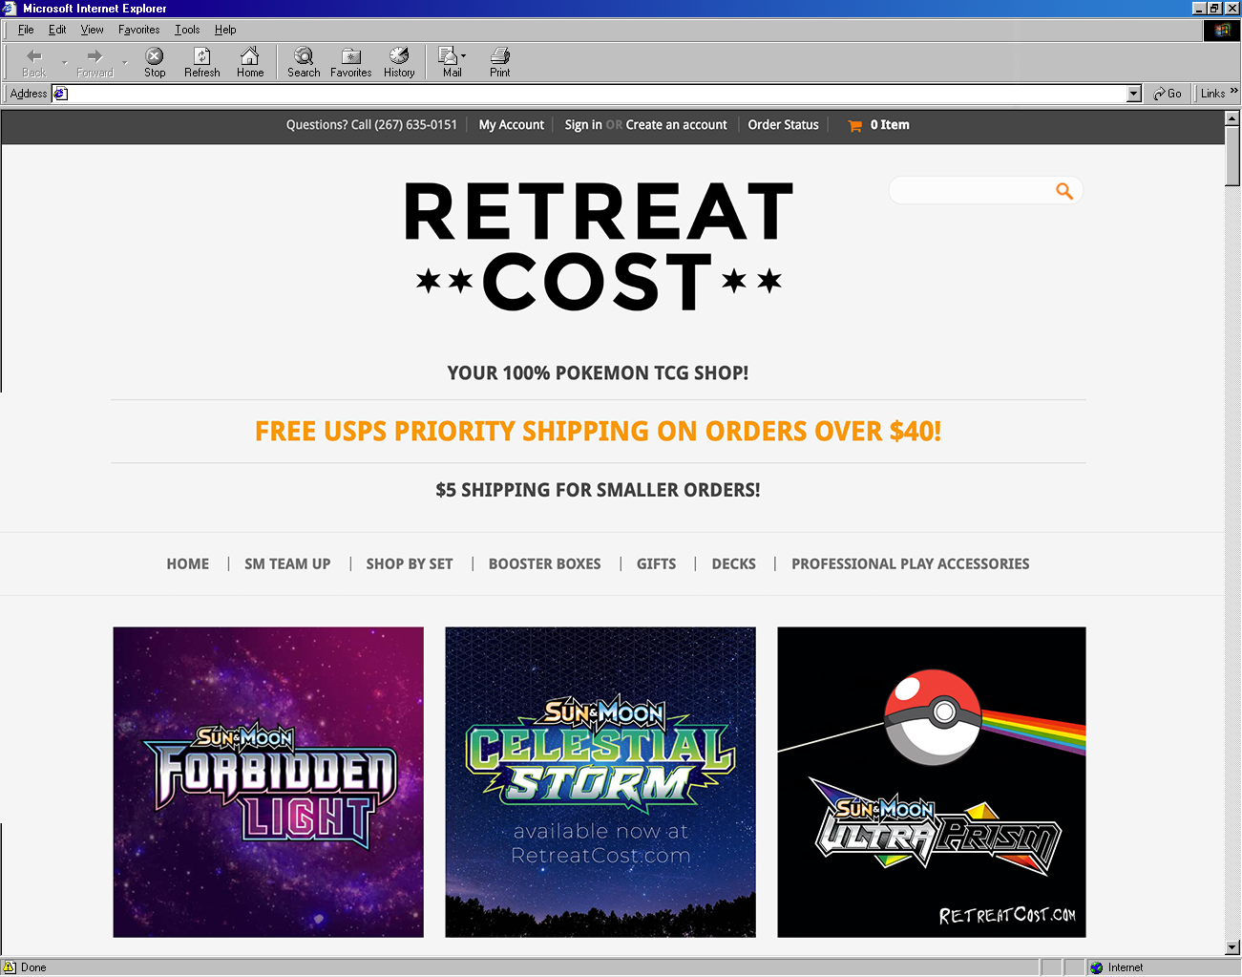Screen dimensions: 1242x977
Task: Open the Favorites menu
Action: 138,30
